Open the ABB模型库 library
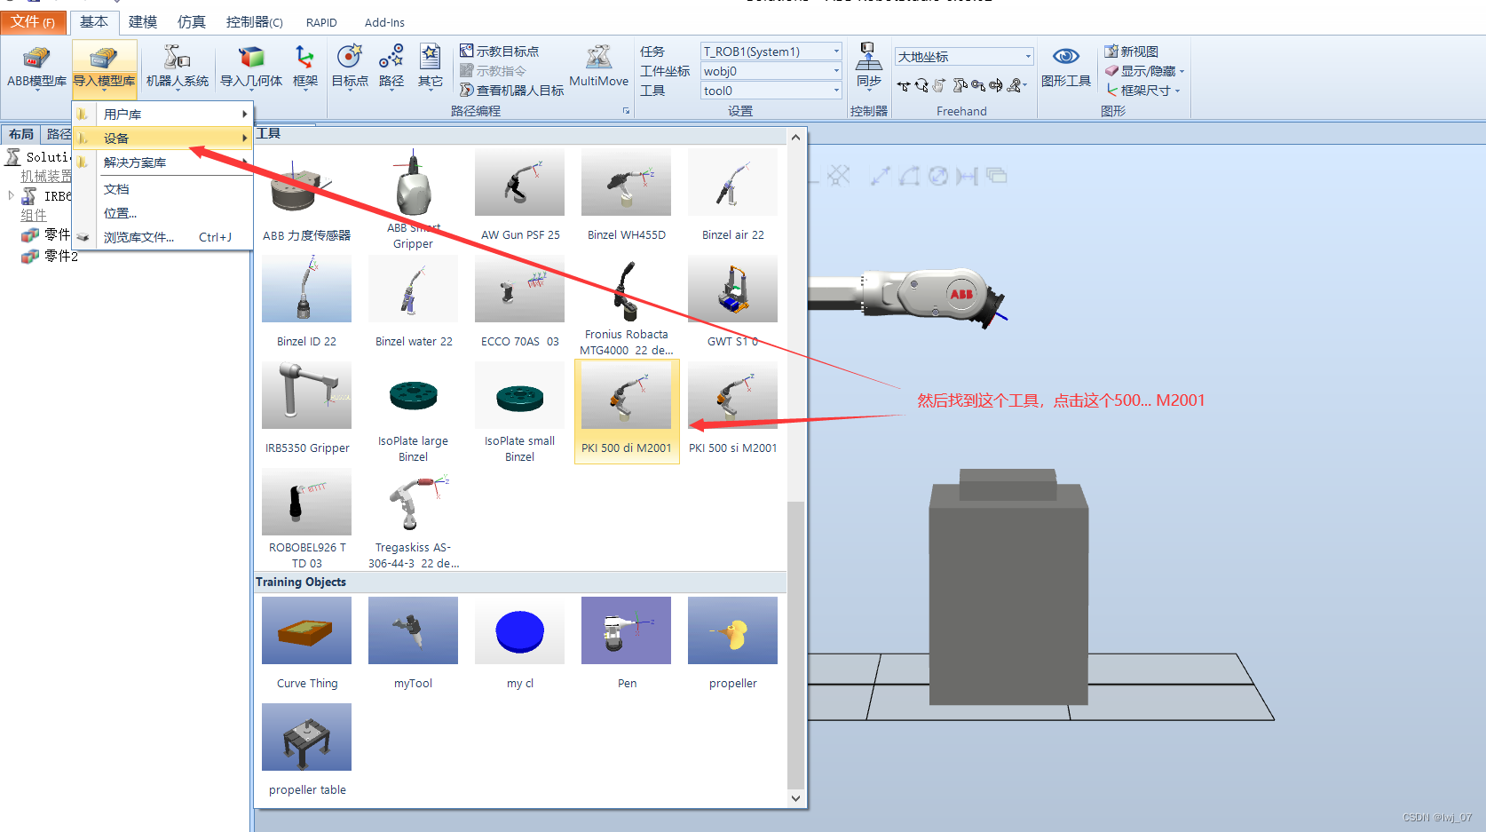 36,67
